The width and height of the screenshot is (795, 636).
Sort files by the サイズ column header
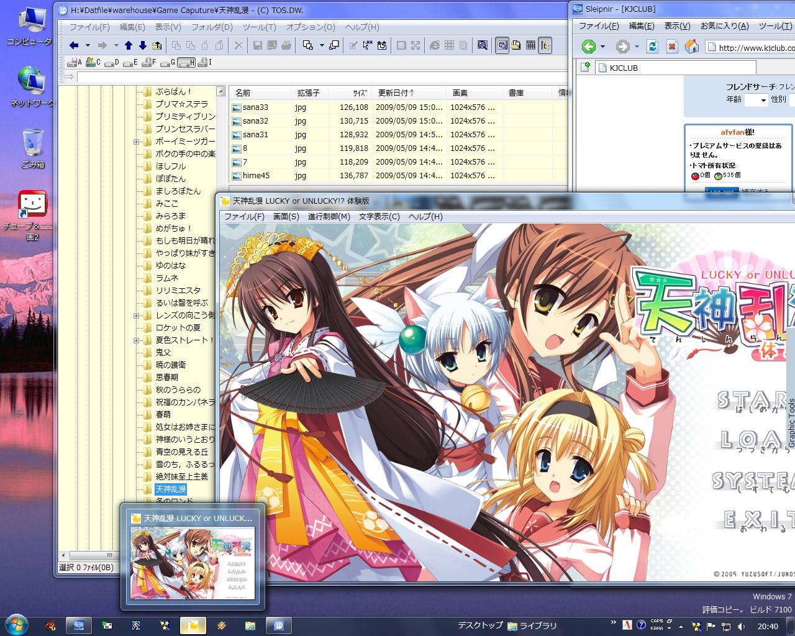click(x=360, y=93)
